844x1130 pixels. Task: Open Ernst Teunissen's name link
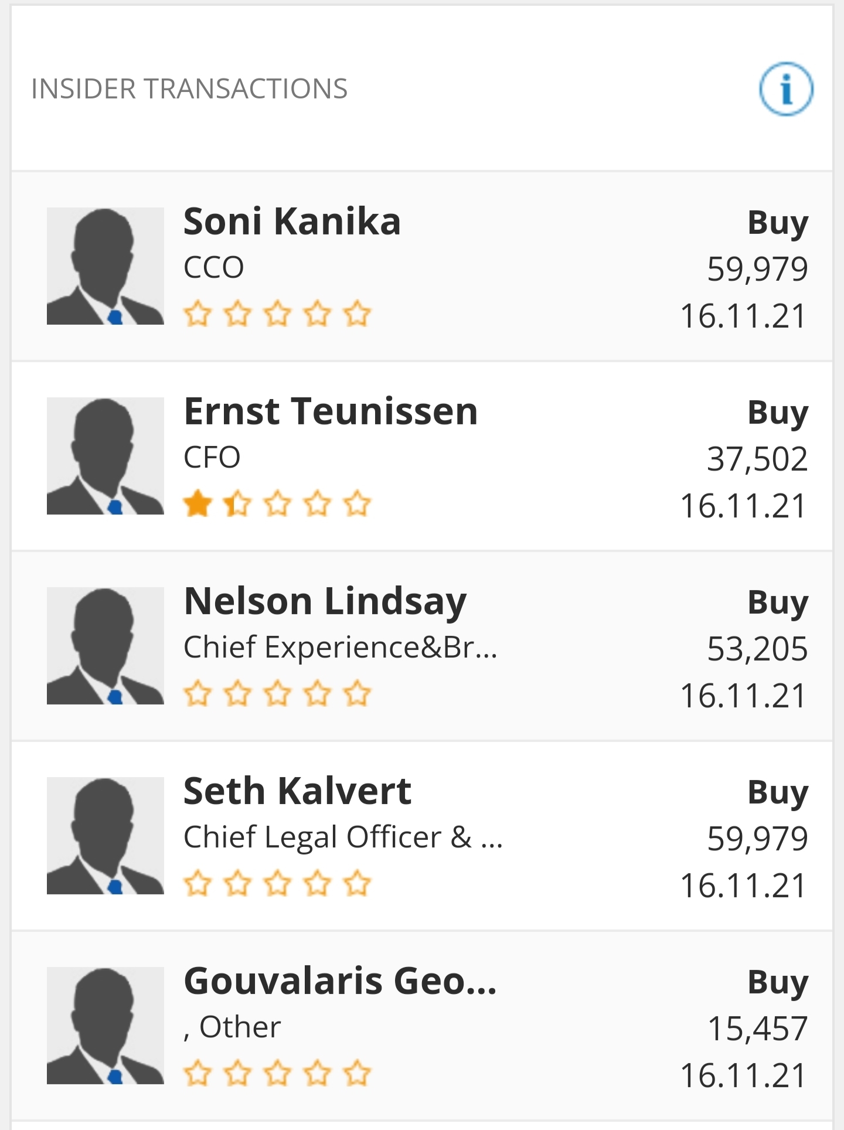pyautogui.click(x=331, y=411)
